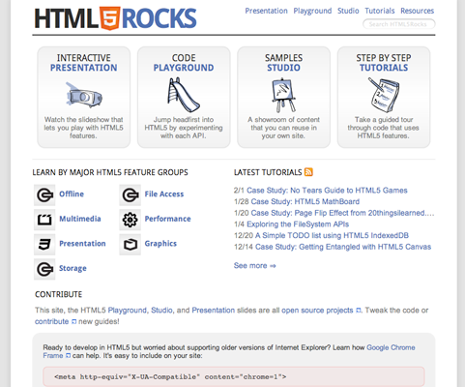Viewport: 465px width, 387px height.
Task: Open the Step by Step Tutorials heading
Action: (x=384, y=63)
